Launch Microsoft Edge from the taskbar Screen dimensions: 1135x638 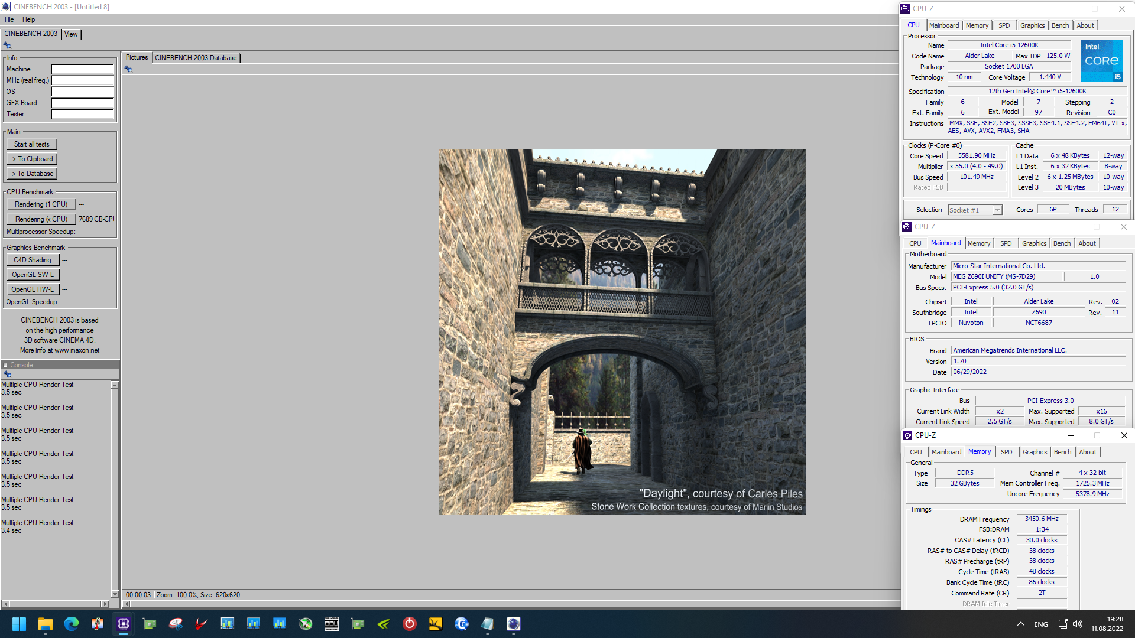(72, 624)
